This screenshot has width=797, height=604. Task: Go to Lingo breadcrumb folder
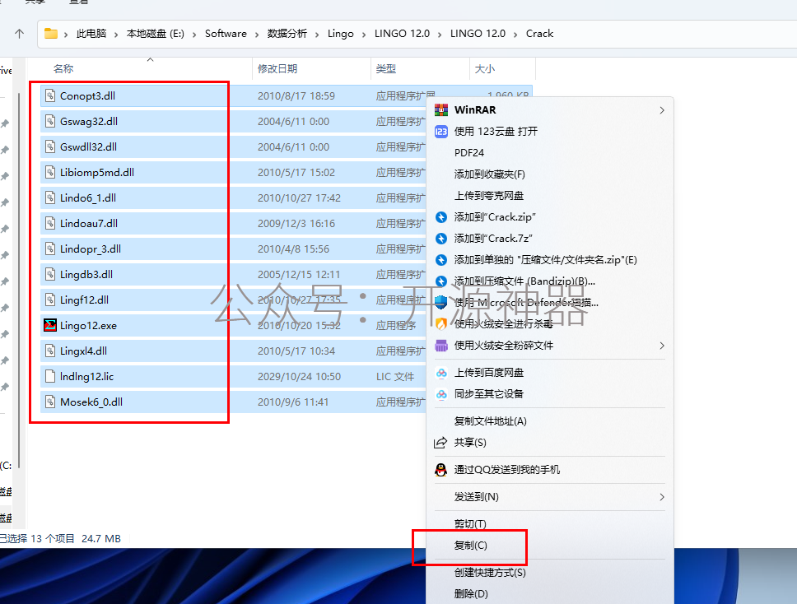point(341,34)
